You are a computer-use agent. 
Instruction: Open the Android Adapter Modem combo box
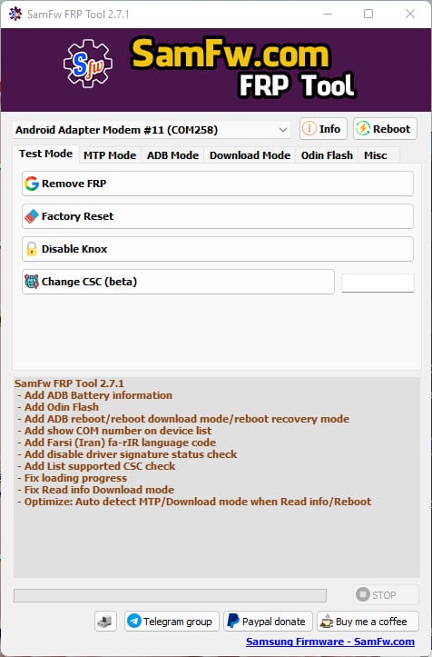152,130
